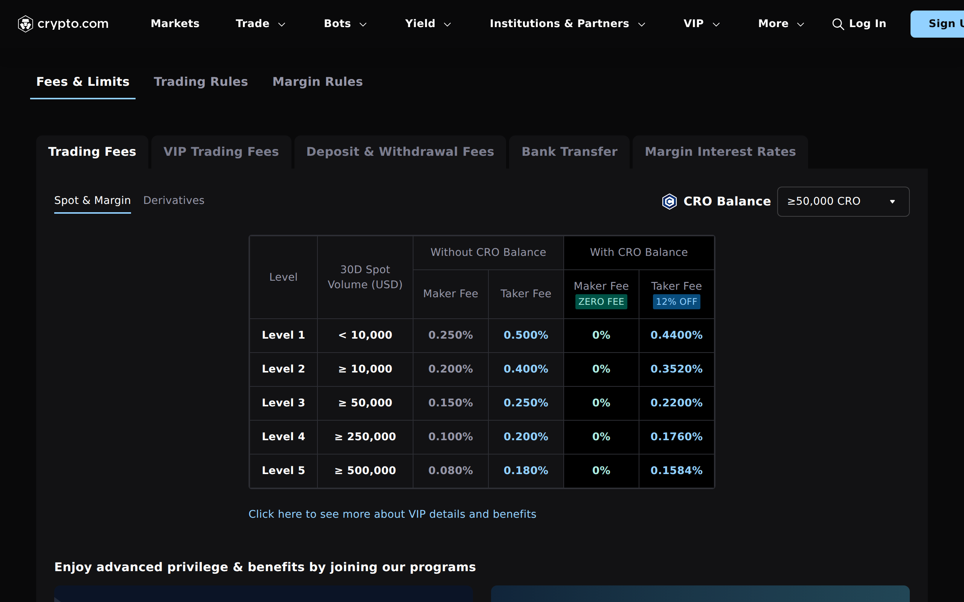964x602 pixels.
Task: Click the 0.080% maker fee value
Action: pos(450,471)
